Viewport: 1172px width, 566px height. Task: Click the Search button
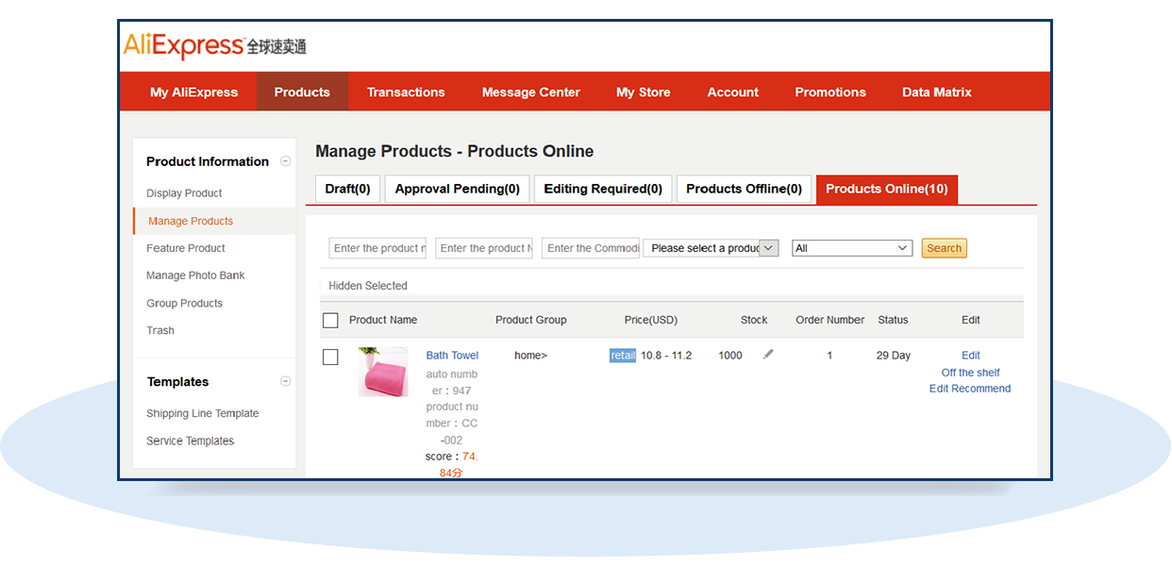point(945,248)
